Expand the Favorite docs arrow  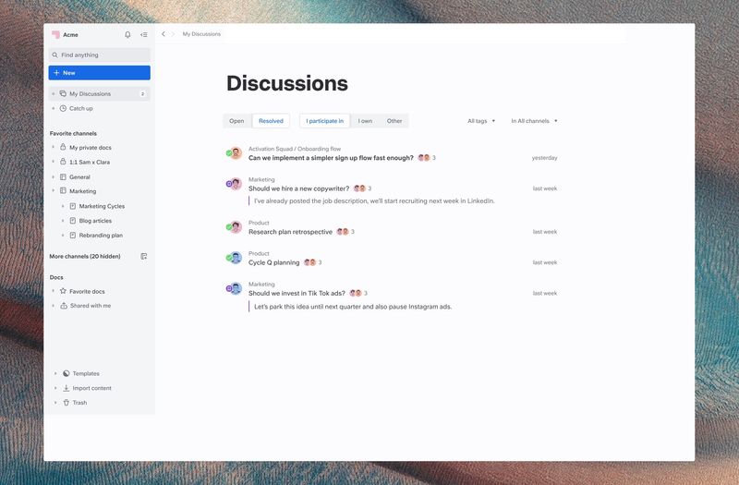click(x=54, y=291)
